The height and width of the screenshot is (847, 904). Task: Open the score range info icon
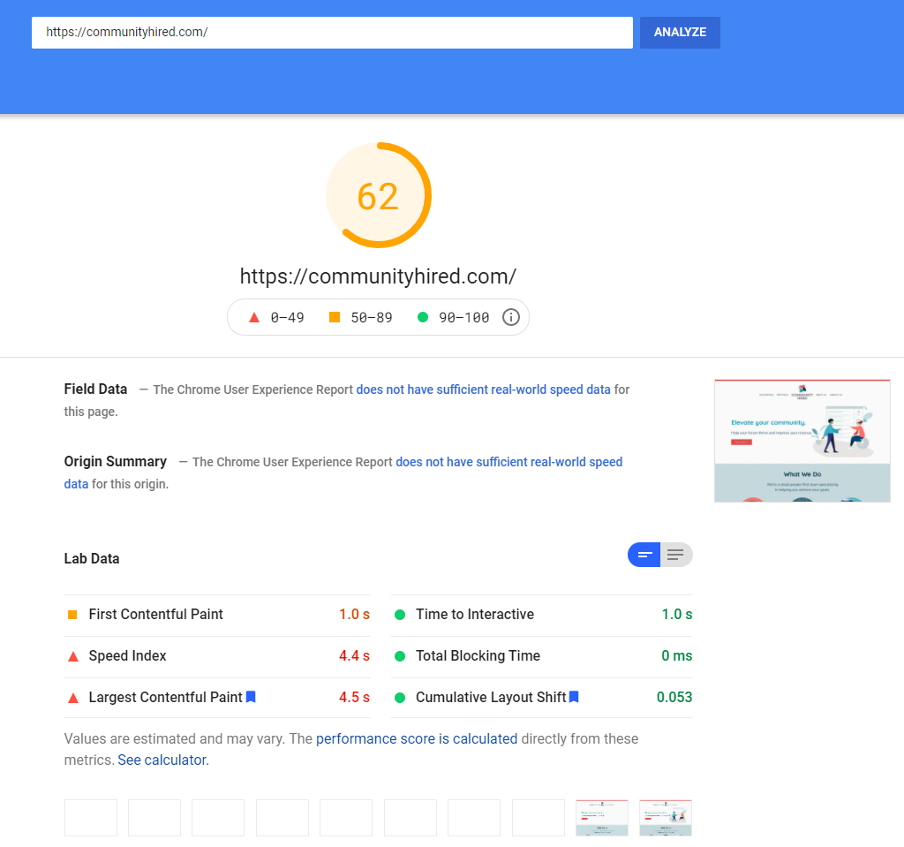[511, 317]
